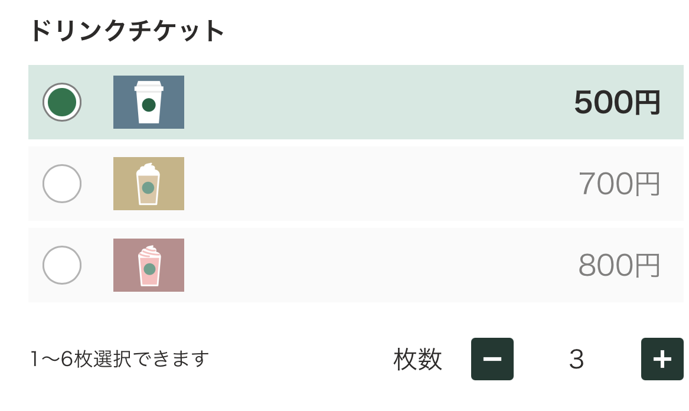Click the 800円 price label

coord(619,266)
